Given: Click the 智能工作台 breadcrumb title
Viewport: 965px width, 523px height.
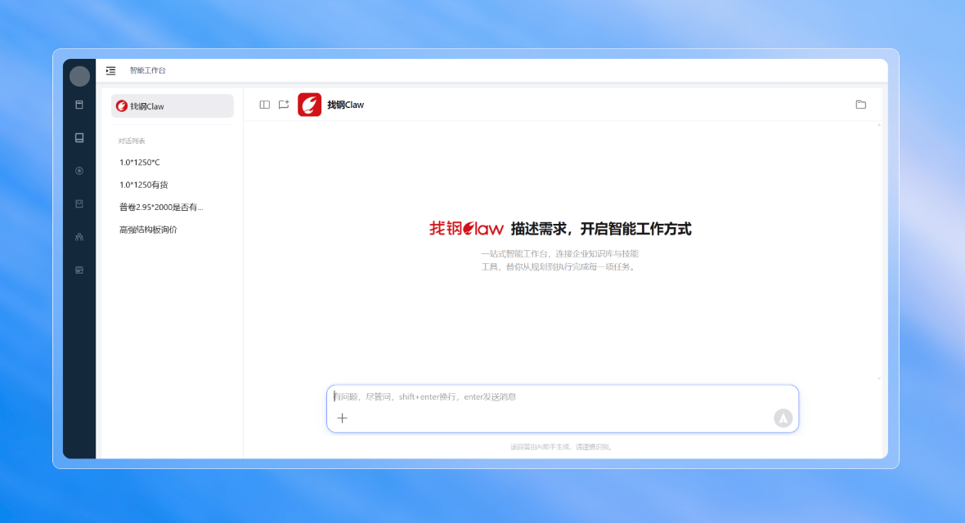Looking at the screenshot, I should coord(148,71).
